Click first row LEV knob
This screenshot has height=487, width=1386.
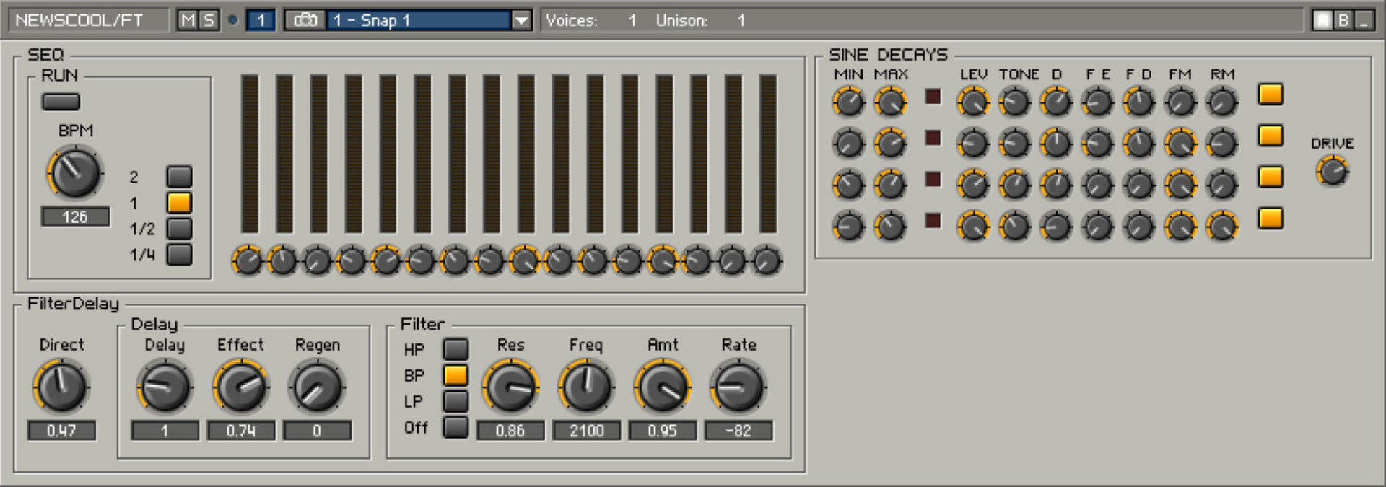coord(973,102)
